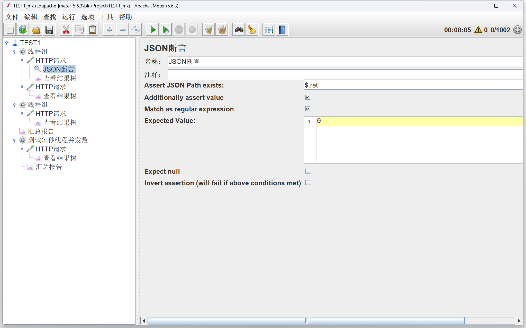Click the Stop test icon
The width and height of the screenshot is (526, 328).
pyautogui.click(x=179, y=30)
